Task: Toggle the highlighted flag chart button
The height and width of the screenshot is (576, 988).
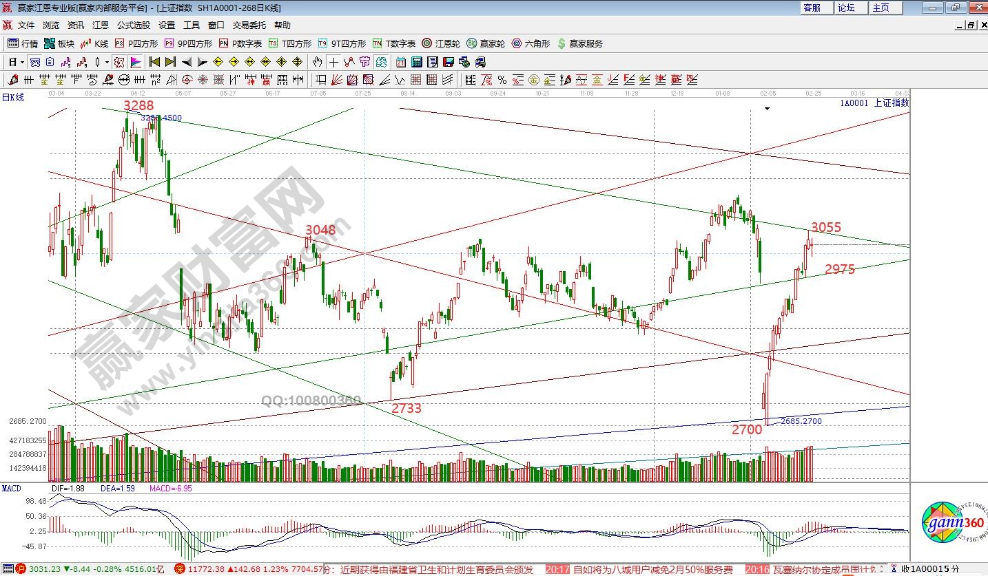Action: pos(135,62)
